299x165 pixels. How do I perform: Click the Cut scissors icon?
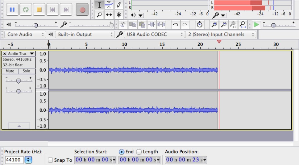[123, 25]
